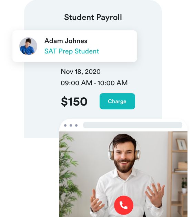Screen dimensions: 193x217
Task: Click the framed picture on the shelf
Action: [x=182, y=145]
